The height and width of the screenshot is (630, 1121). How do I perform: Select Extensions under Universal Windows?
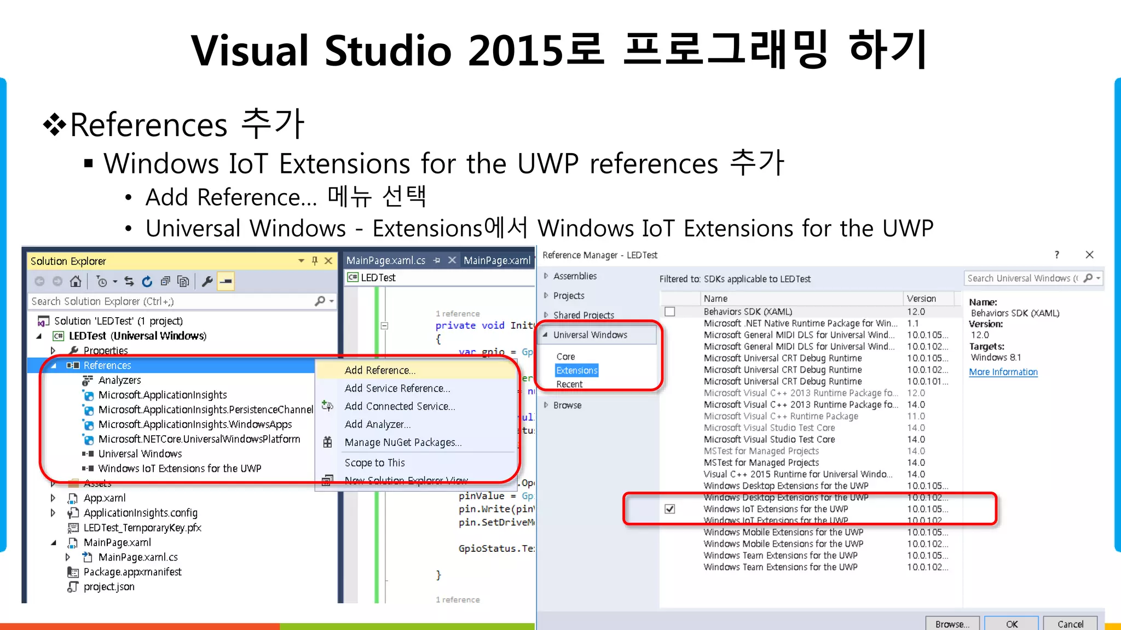[x=577, y=370]
